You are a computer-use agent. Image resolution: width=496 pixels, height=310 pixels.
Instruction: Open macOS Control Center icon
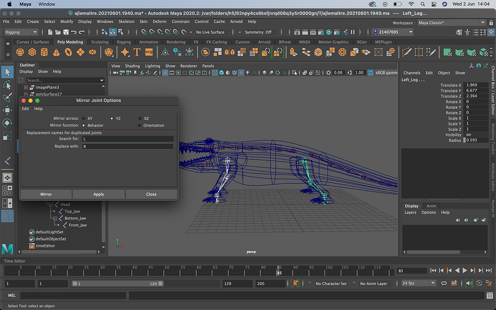pyautogui.click(x=434, y=4)
